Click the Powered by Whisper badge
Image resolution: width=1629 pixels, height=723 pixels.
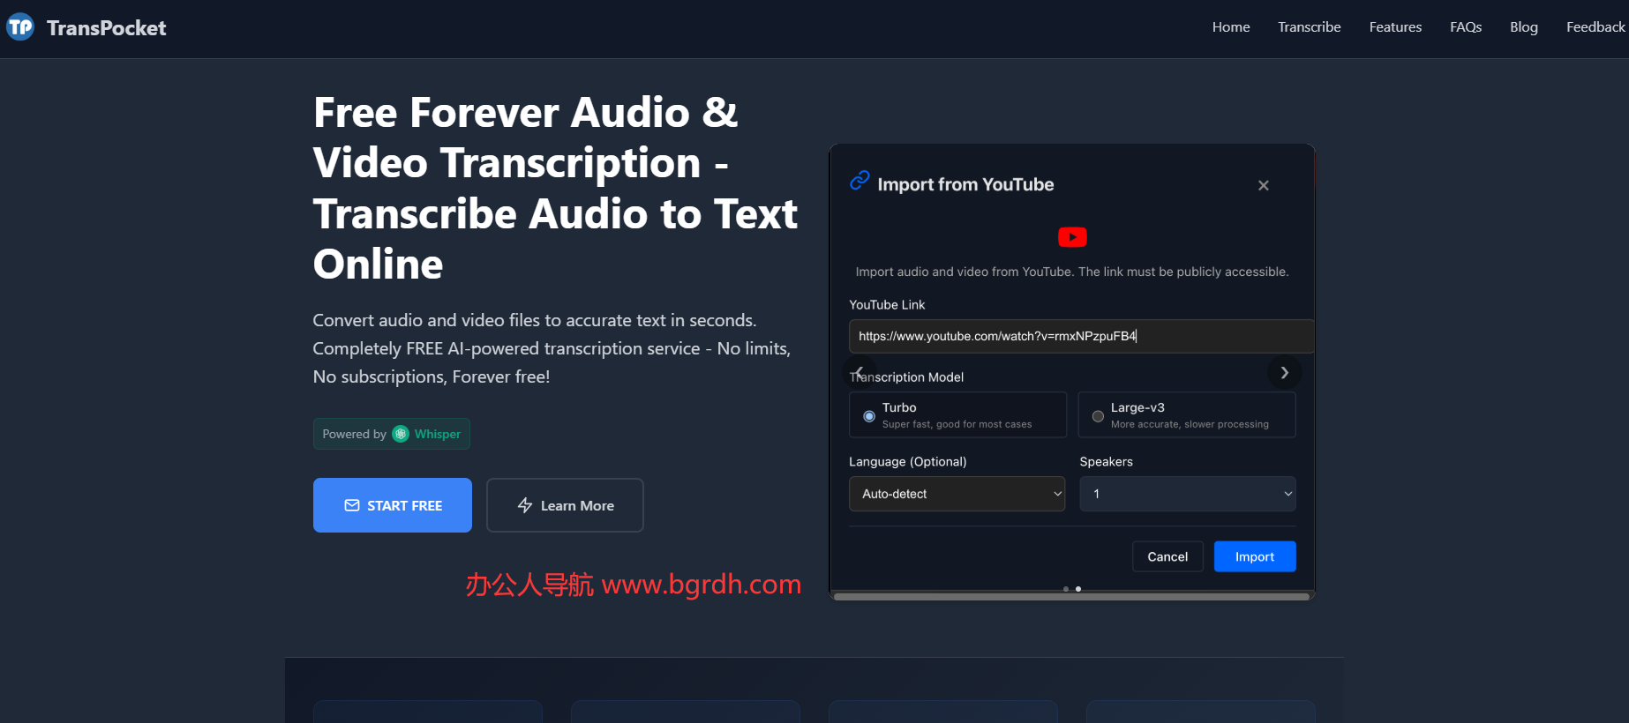392,434
